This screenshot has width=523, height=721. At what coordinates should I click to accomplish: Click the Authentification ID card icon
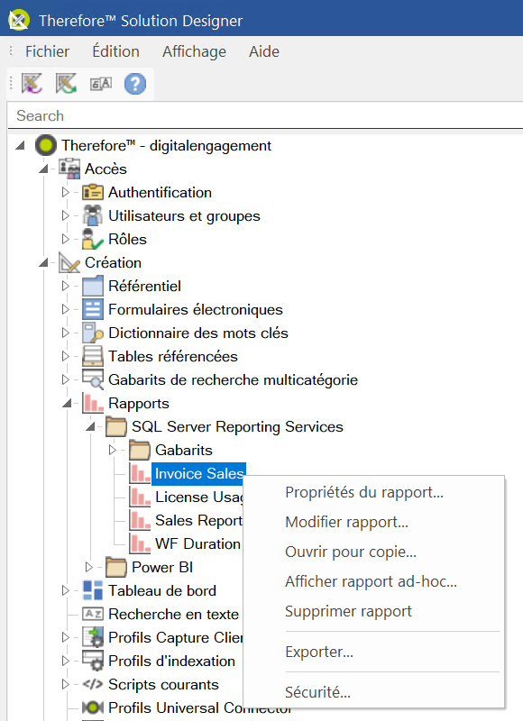tap(93, 192)
